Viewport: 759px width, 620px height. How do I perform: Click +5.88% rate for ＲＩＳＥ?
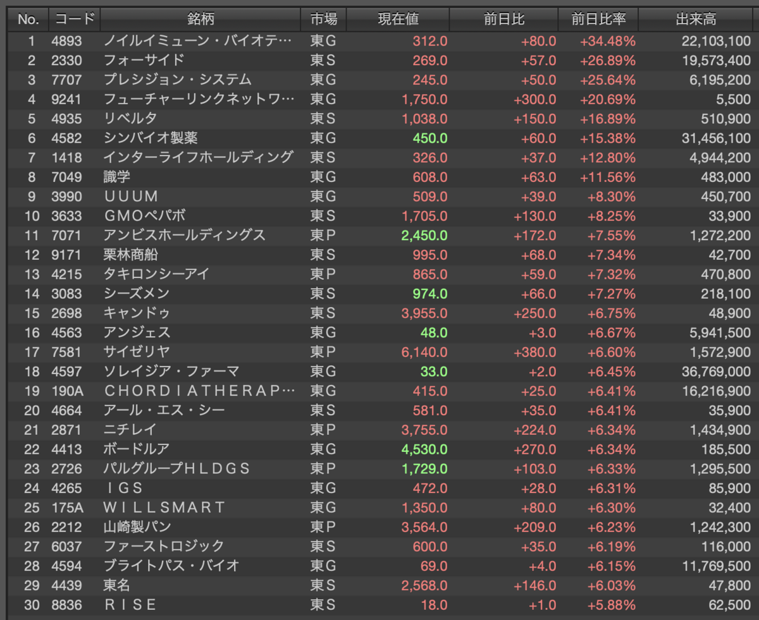click(612, 604)
